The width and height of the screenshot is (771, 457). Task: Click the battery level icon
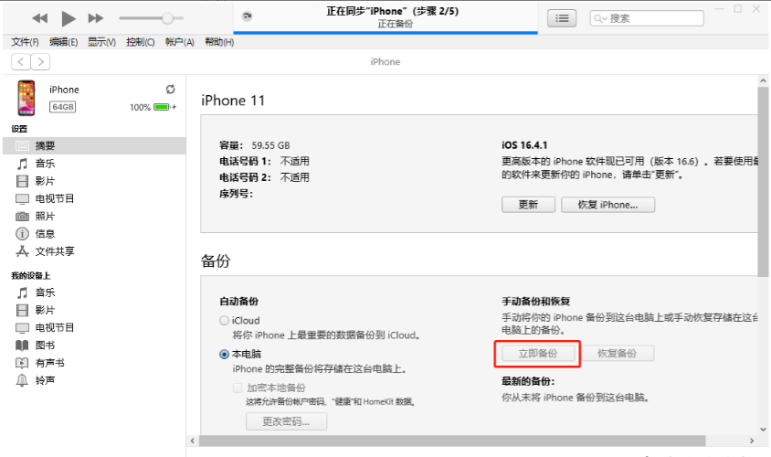point(162,107)
